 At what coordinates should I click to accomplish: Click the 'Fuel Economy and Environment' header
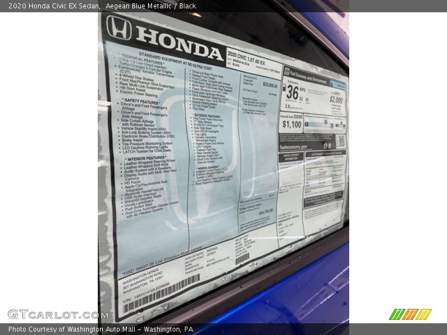point(308,76)
